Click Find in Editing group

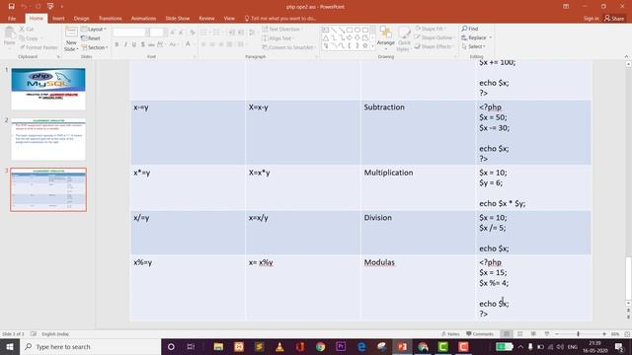point(470,29)
